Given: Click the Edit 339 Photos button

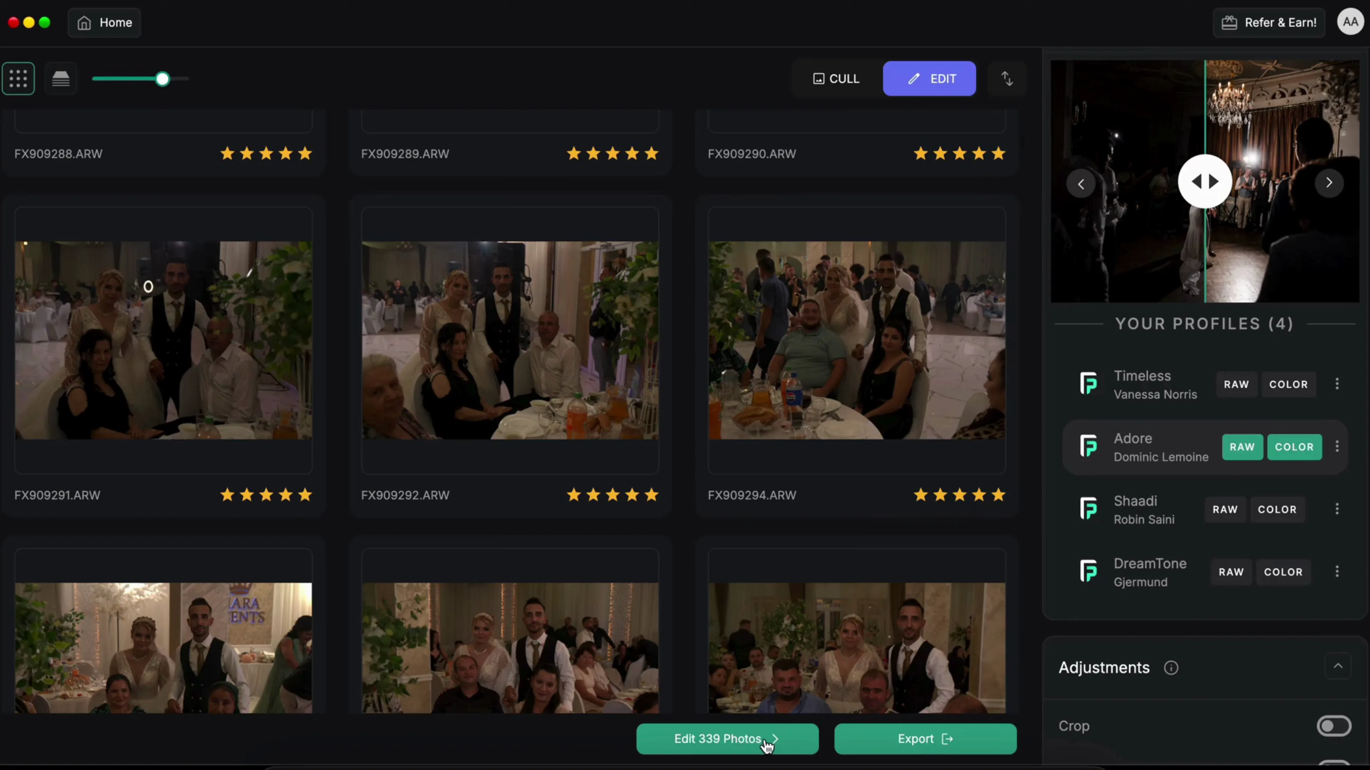Looking at the screenshot, I should 726,739.
